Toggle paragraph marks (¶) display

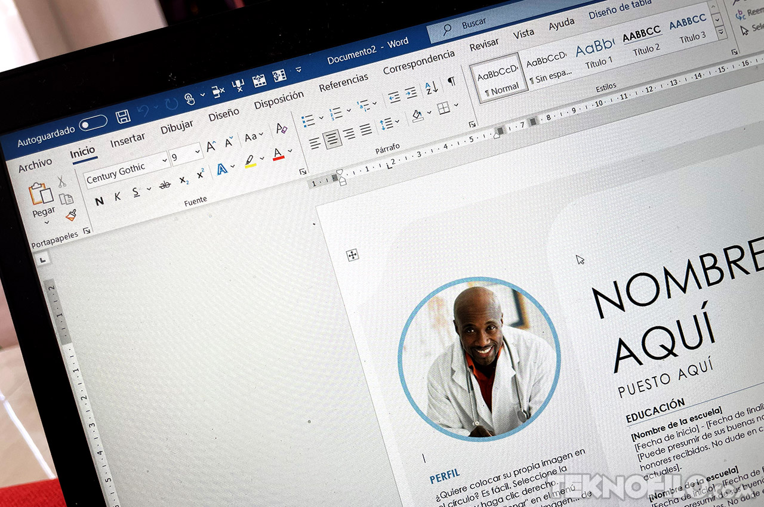451,82
